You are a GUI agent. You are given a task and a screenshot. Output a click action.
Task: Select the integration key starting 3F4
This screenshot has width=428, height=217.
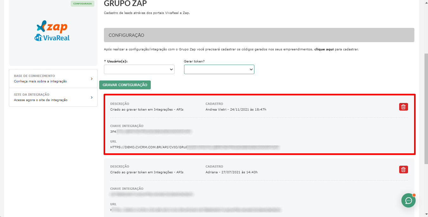coord(151,131)
